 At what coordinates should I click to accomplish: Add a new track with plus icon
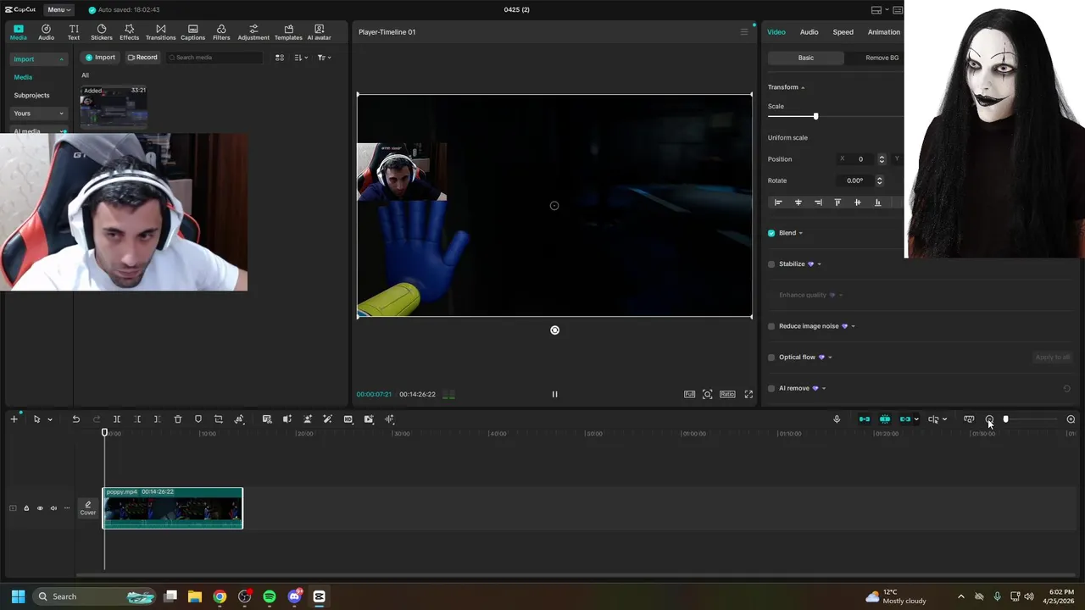(x=14, y=419)
